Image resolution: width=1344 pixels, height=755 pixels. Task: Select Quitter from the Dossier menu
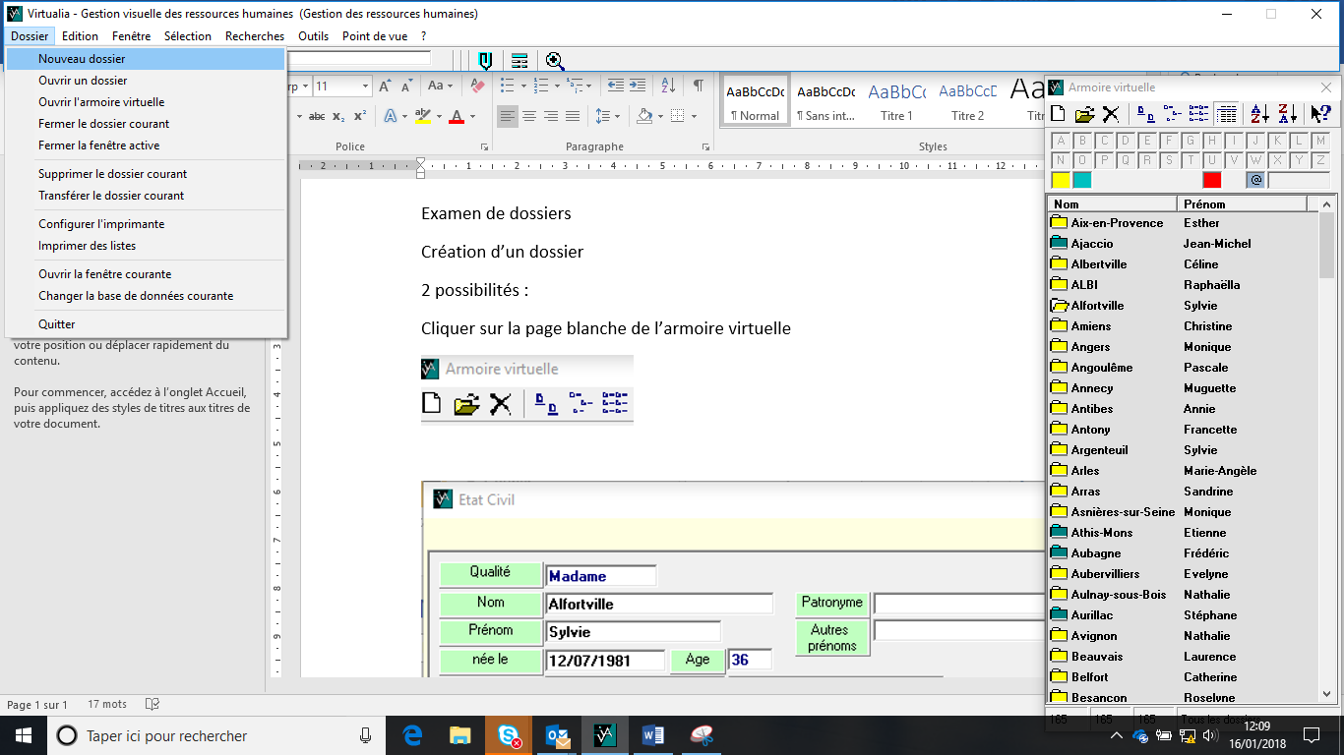(x=146, y=324)
